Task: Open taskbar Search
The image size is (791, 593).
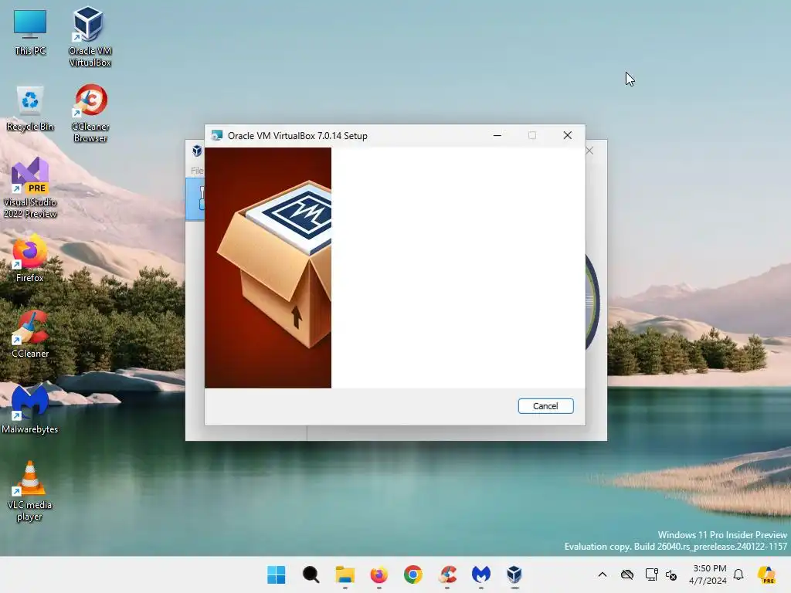Action: coord(311,574)
